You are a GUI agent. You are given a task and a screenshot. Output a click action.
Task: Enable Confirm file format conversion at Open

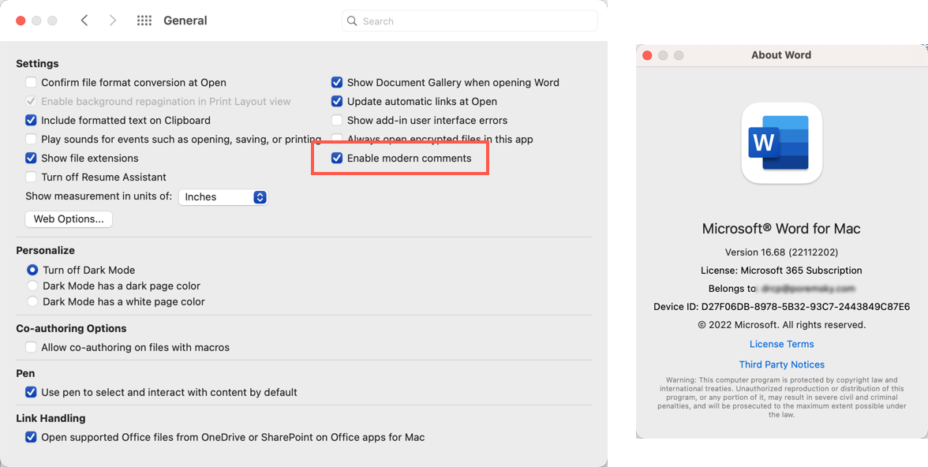coord(31,82)
